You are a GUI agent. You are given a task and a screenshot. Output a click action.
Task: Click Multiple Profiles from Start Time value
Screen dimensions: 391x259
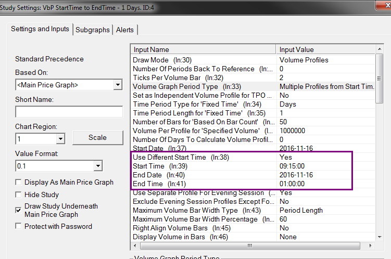(326, 86)
